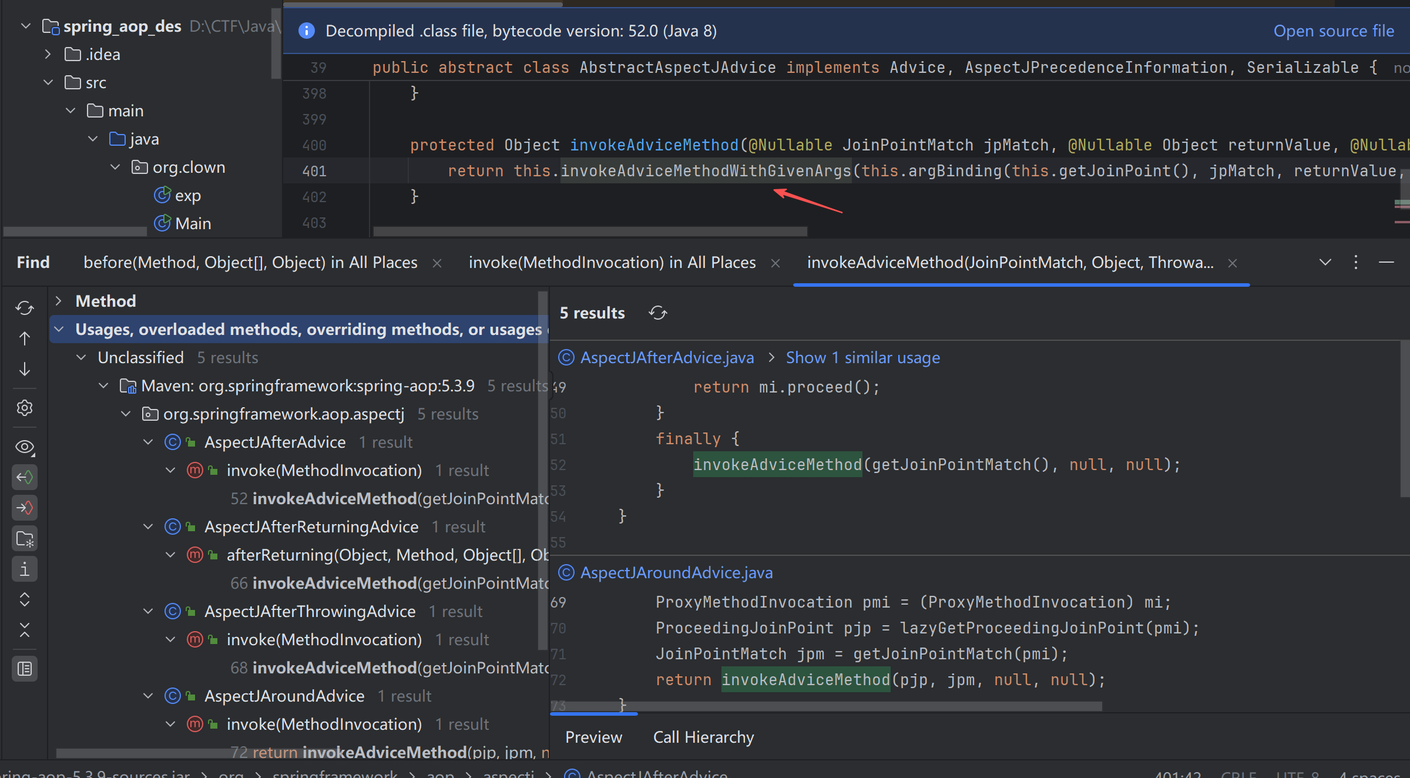Viewport: 1410px width, 778px height.
Task: Expand the .idea folder in project tree
Action: pyautogui.click(x=48, y=54)
